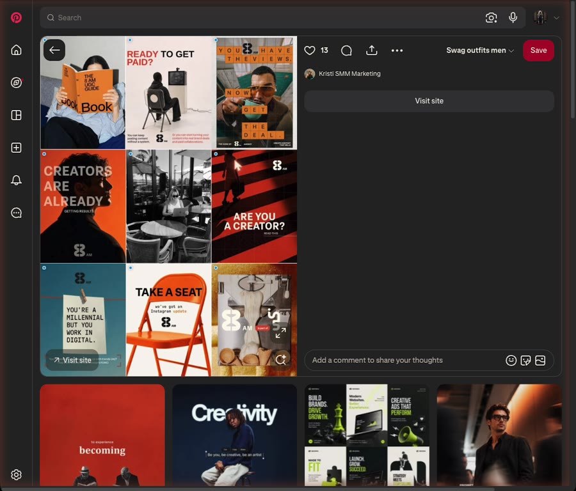
Task: Open Kristi SMM Marketing profile
Action: click(342, 74)
